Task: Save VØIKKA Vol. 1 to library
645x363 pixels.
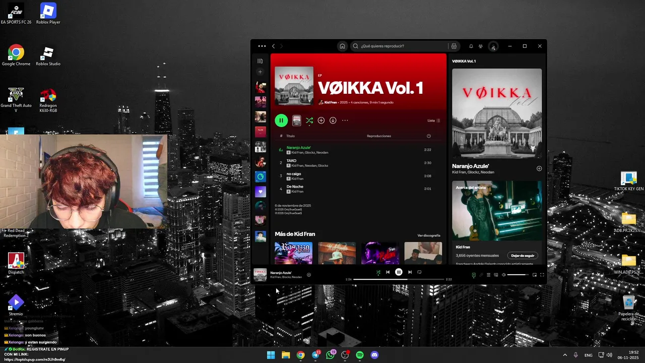Action: pyautogui.click(x=321, y=120)
